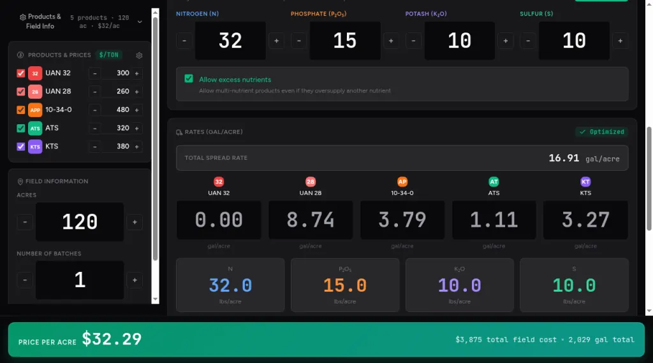The width and height of the screenshot is (653, 363).
Task: Edit the Nitrogen target value 32
Action: click(x=230, y=41)
